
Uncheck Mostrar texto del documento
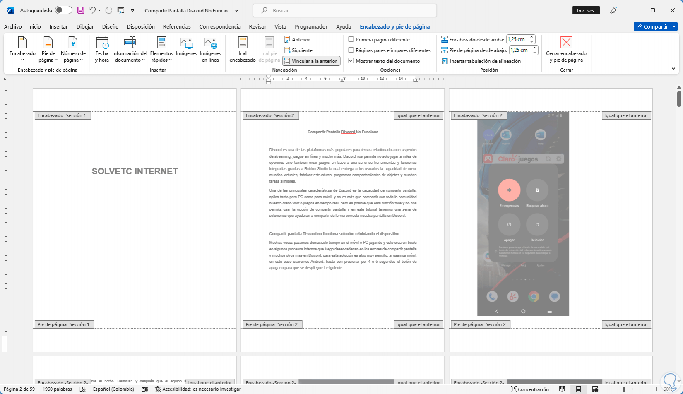[351, 61]
